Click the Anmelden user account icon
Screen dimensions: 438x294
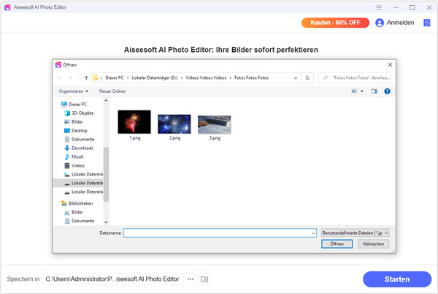point(380,23)
